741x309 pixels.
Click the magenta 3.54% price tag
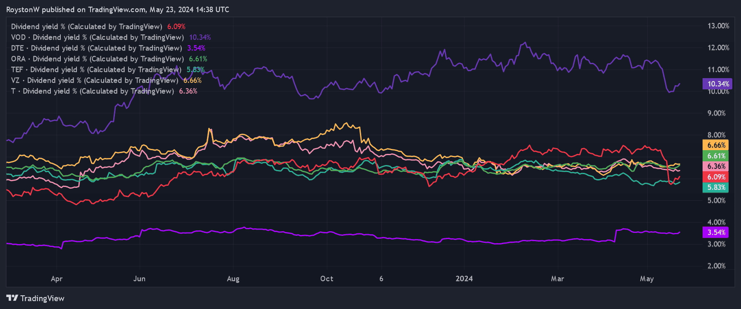coord(716,232)
